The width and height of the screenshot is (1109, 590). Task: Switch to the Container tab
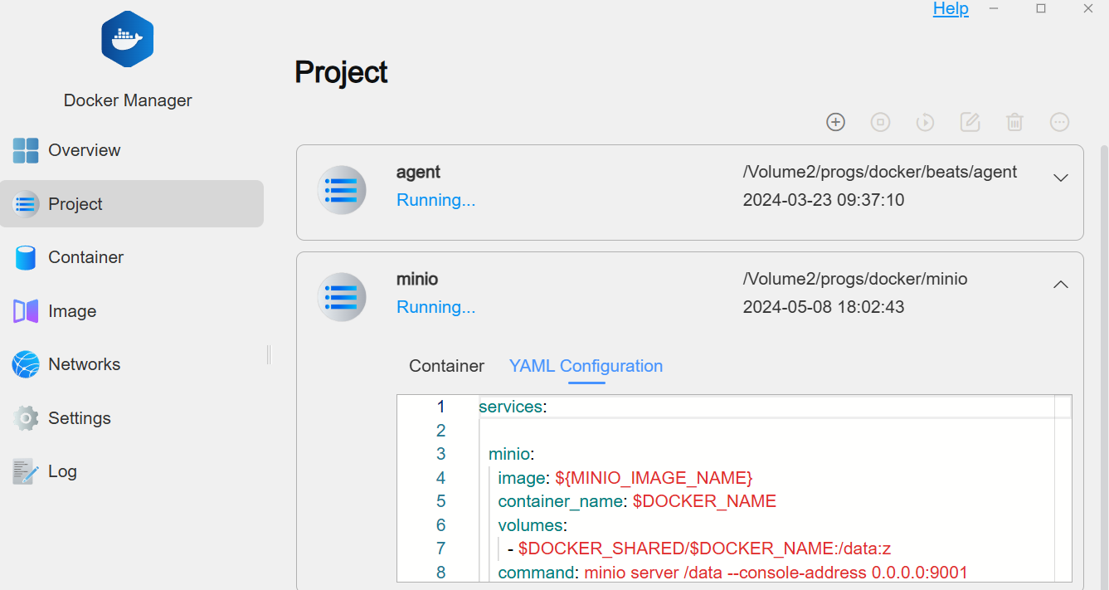(x=446, y=366)
